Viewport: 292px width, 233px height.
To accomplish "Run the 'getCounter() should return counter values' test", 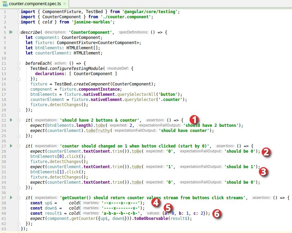I will [11, 197].
